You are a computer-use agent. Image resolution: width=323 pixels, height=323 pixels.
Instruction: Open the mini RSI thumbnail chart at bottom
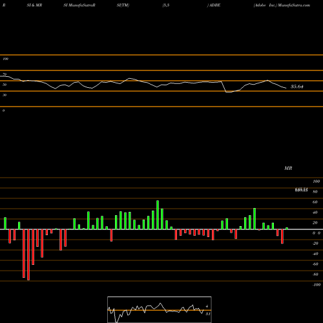click(x=160, y=309)
